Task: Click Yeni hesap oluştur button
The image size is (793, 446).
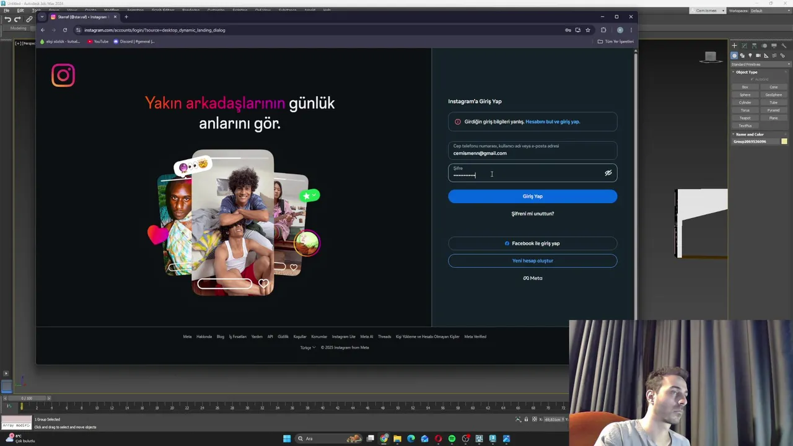Action: click(533, 261)
